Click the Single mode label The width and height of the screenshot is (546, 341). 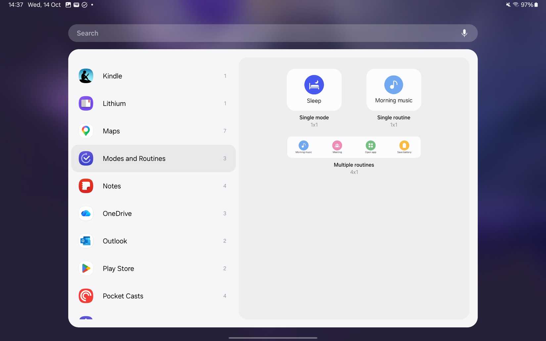314,117
